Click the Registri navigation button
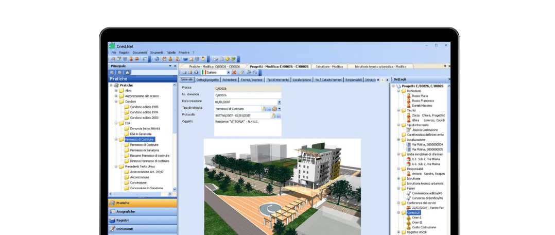The width and height of the screenshot is (555, 235). point(123,220)
